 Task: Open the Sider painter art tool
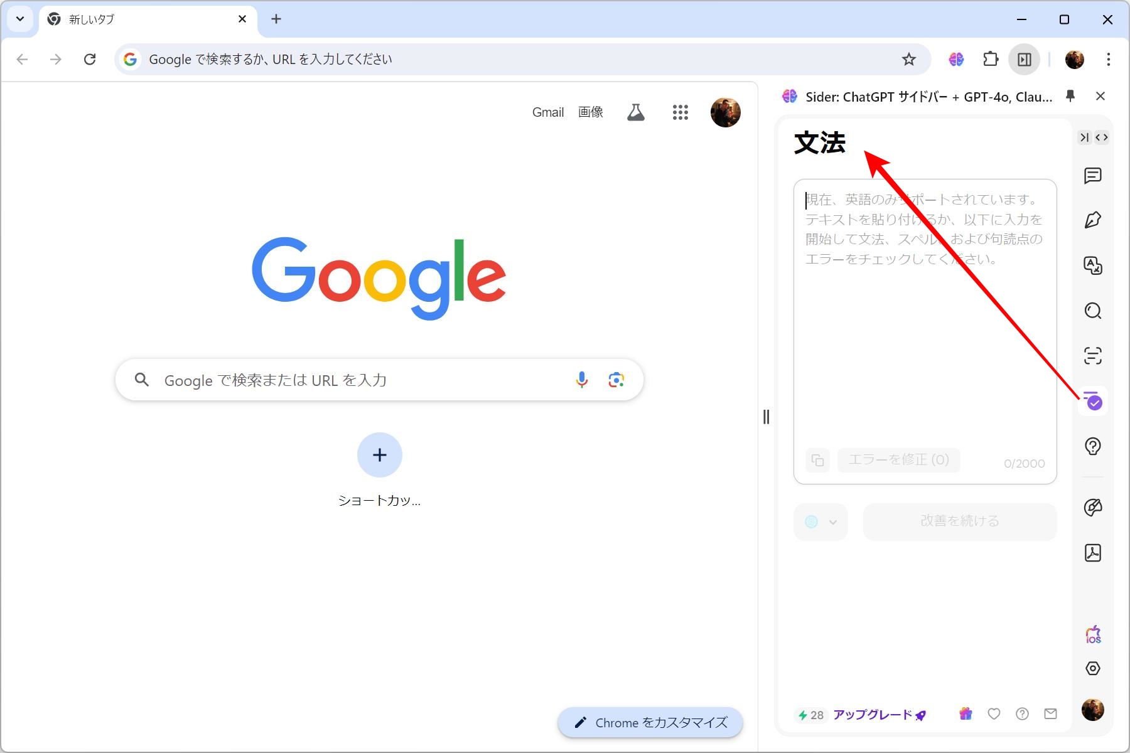coord(1093,507)
